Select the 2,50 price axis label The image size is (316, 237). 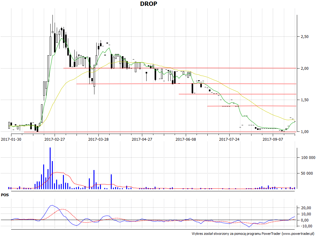305,37
